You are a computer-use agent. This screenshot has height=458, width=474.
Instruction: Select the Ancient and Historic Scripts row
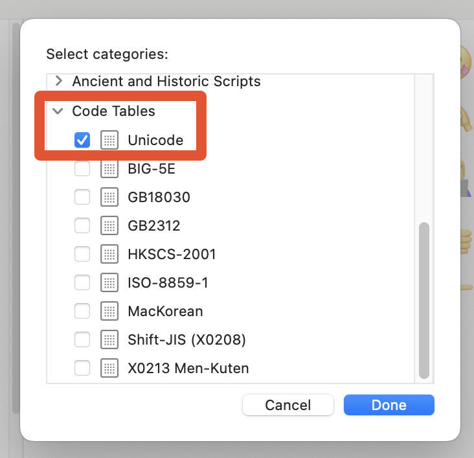pyautogui.click(x=231, y=81)
